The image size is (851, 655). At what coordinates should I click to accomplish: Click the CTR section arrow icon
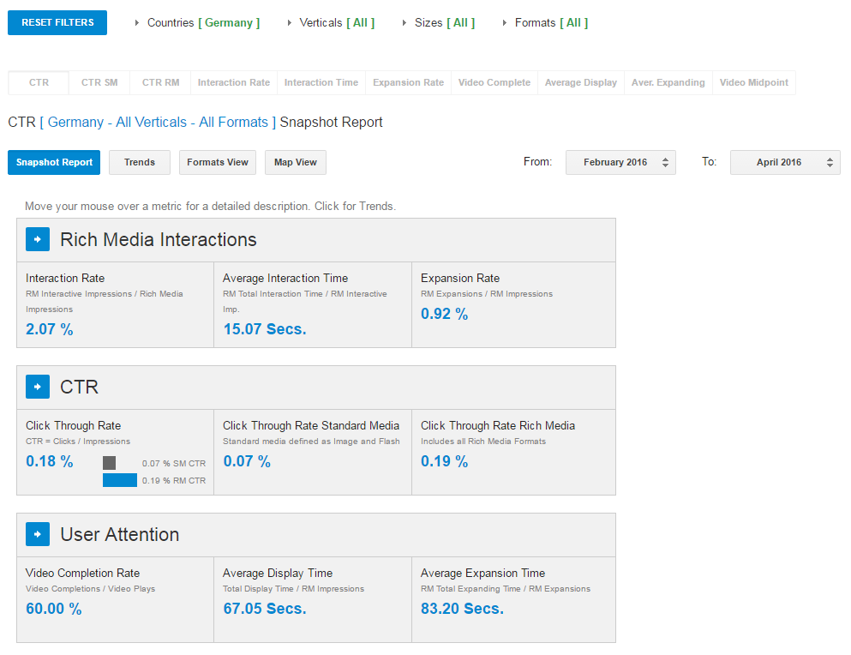38,387
